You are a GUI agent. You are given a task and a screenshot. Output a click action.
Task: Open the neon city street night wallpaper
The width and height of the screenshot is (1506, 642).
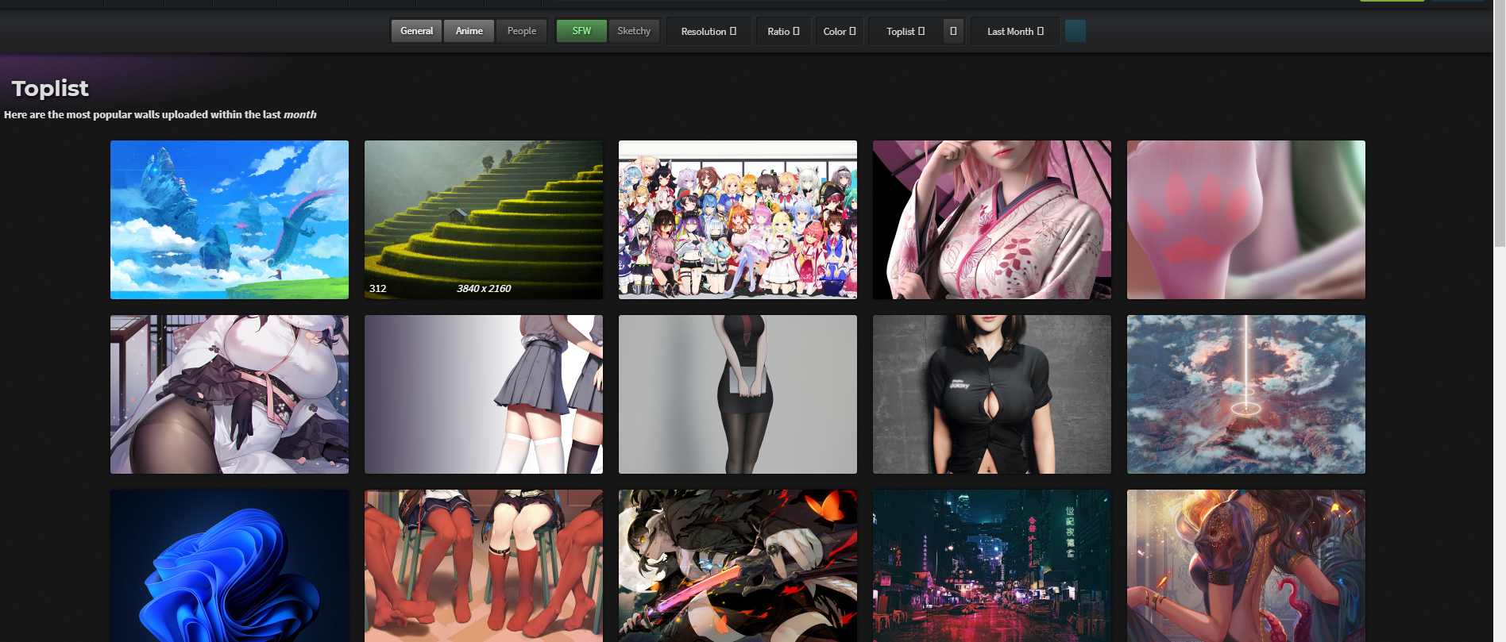992,566
